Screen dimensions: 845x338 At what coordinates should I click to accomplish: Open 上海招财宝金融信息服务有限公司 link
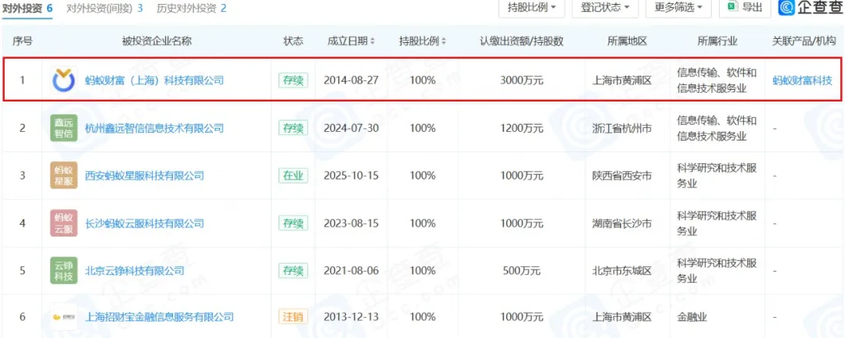coord(160,317)
